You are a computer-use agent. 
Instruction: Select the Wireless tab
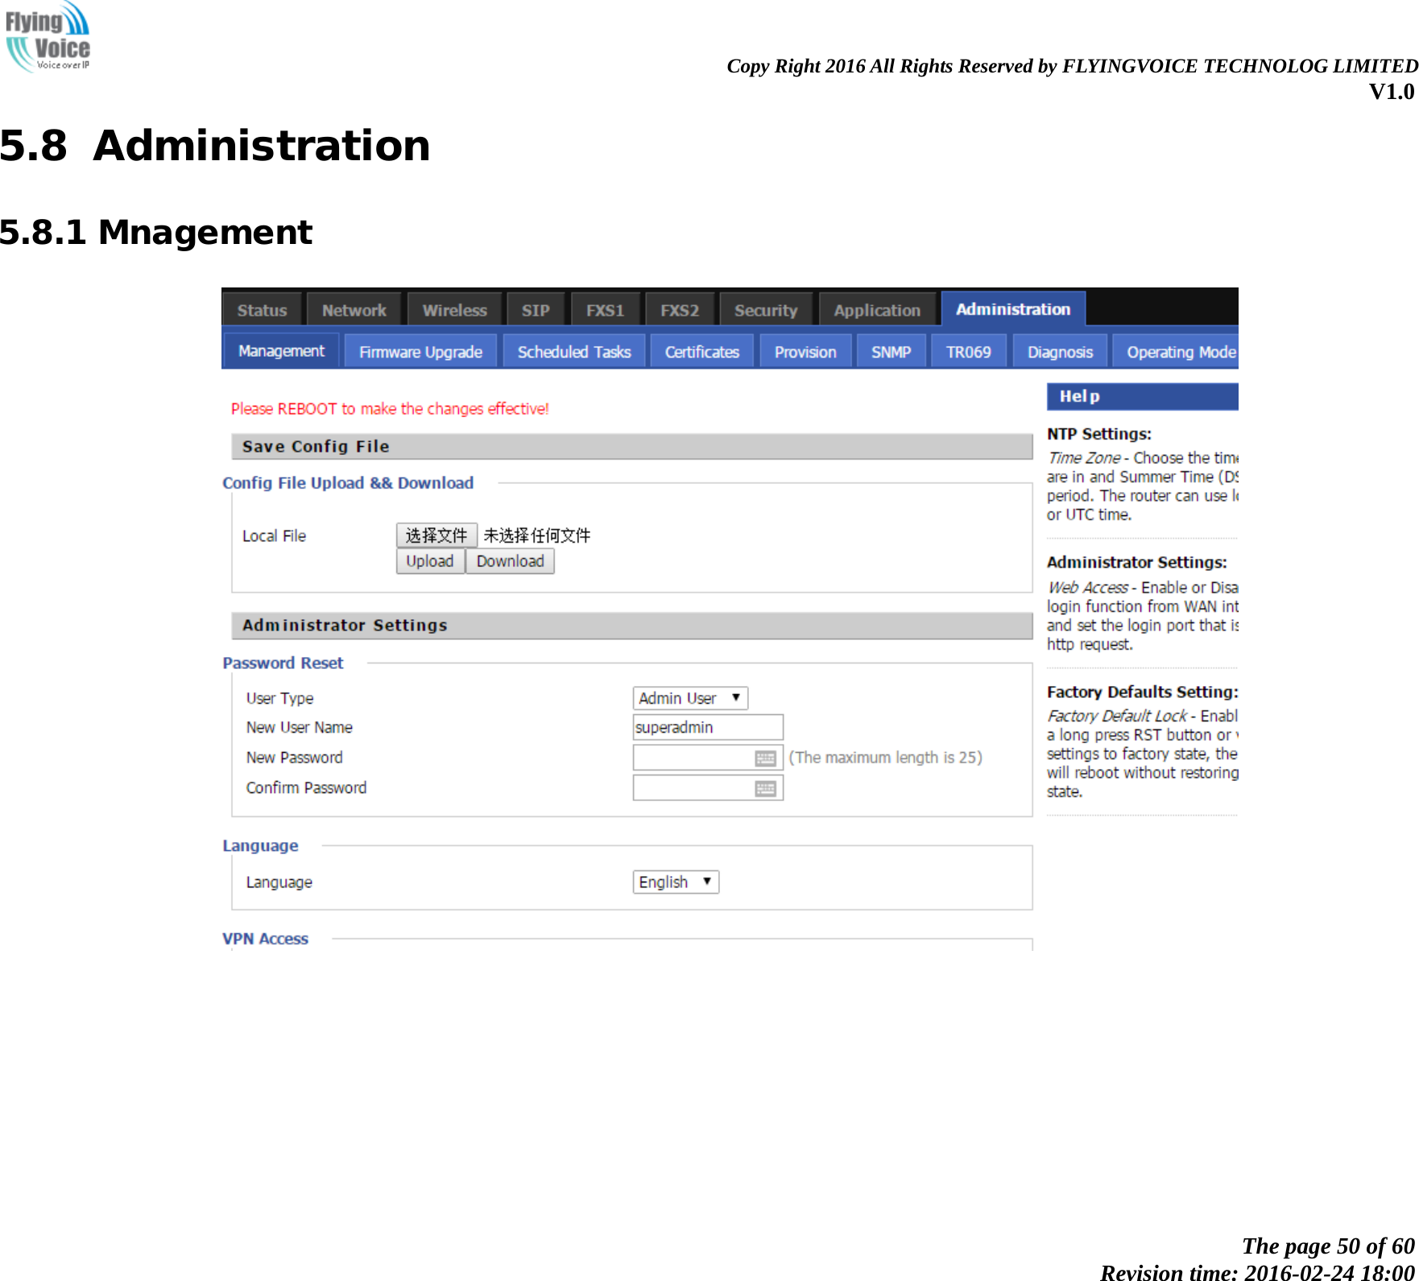click(454, 309)
